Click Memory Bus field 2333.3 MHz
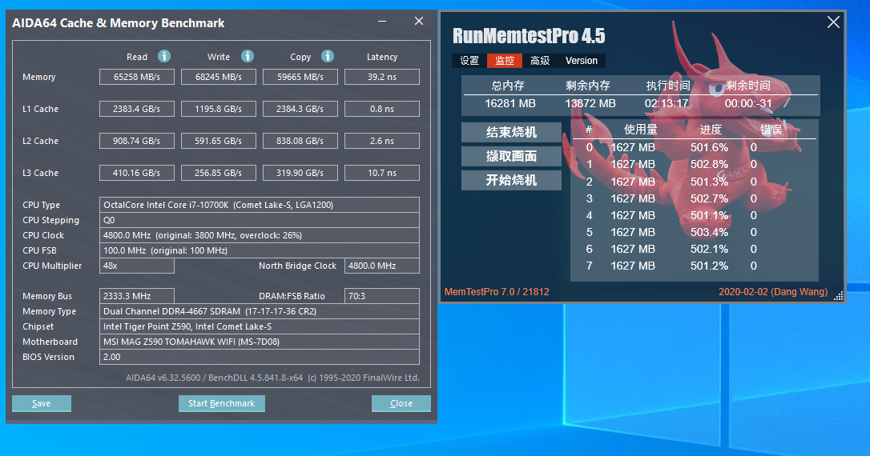870x456 pixels. 136,296
